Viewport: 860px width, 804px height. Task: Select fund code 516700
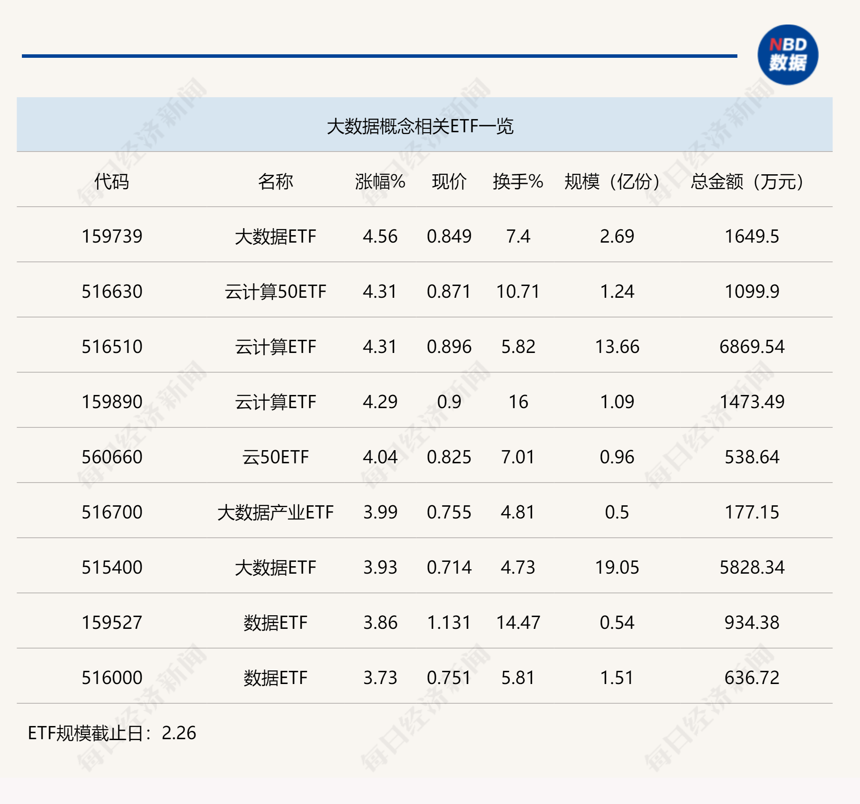112,512
